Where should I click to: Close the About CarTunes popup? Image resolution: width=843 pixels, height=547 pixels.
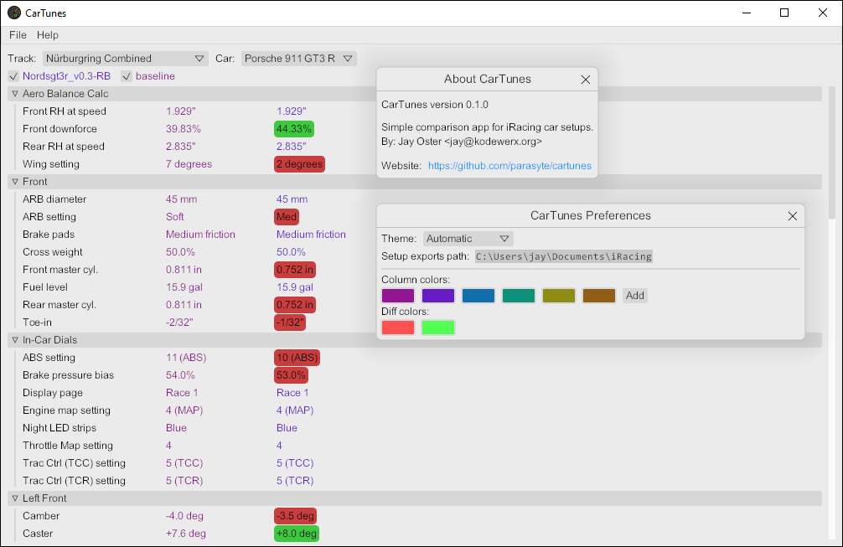click(586, 80)
